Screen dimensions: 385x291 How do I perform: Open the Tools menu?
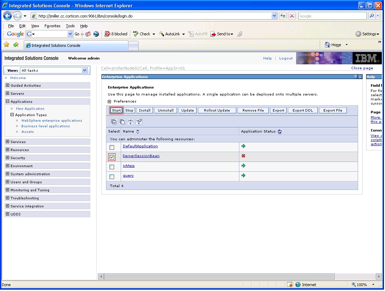(70, 26)
